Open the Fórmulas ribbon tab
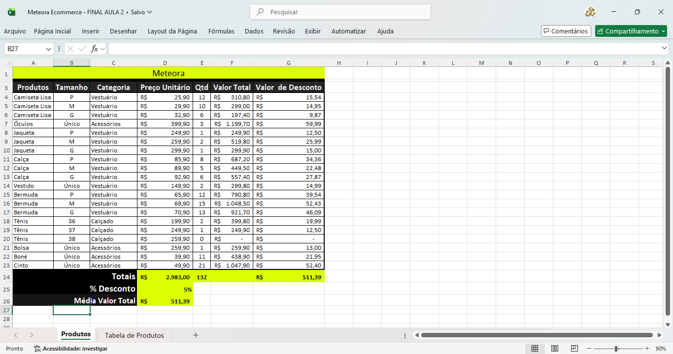 (221, 31)
